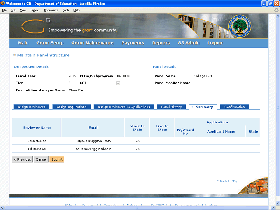The image size is (280, 210).
Task: Click the horizontal scrollbar thumb
Action: pos(137,208)
